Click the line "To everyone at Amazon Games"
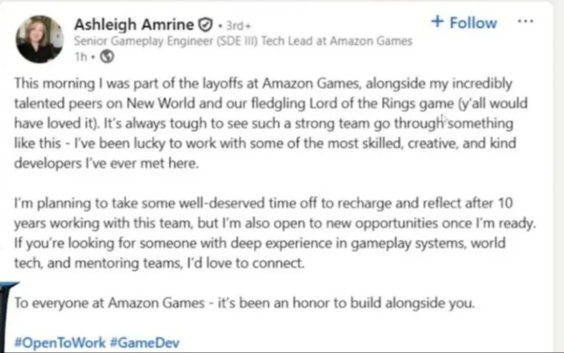 (x=245, y=303)
